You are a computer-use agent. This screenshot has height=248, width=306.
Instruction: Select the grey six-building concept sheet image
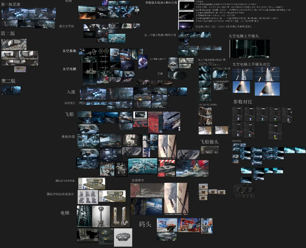coord(88,197)
